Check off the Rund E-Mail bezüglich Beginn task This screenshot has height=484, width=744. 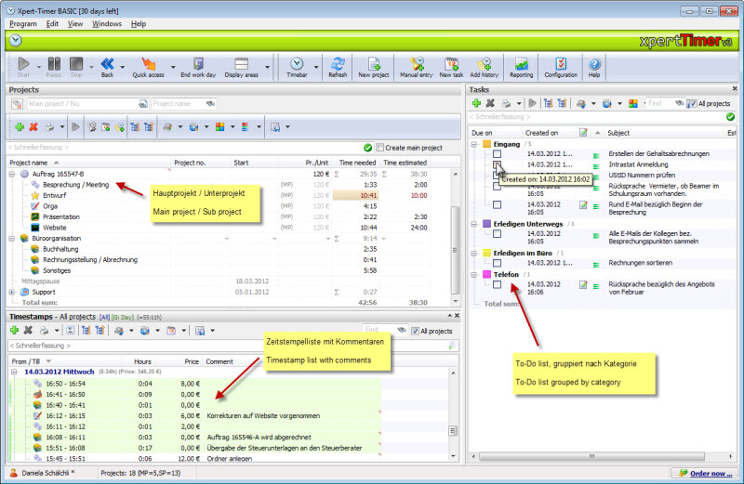coord(497,204)
